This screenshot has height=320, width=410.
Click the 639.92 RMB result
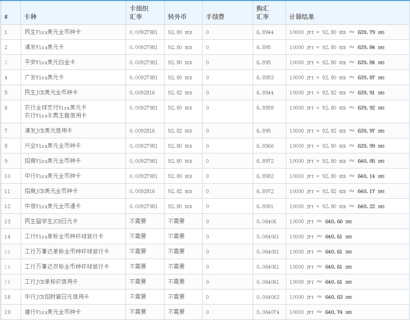[x=371, y=108]
